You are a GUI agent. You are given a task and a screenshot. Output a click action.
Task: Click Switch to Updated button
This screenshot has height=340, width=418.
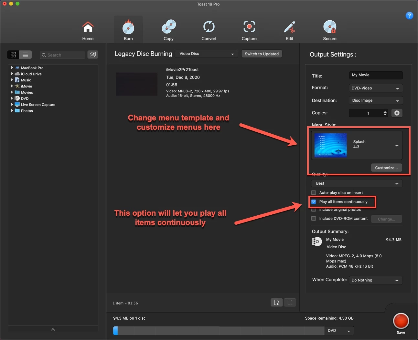(x=262, y=54)
